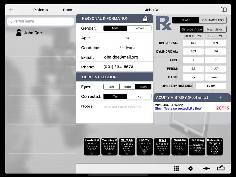The width and height of the screenshot is (236, 177).
Task: Open the Kid symbols chart
Action: tap(162, 146)
